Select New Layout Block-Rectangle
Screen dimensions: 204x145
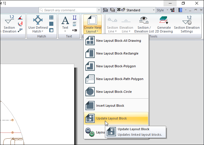117,53
